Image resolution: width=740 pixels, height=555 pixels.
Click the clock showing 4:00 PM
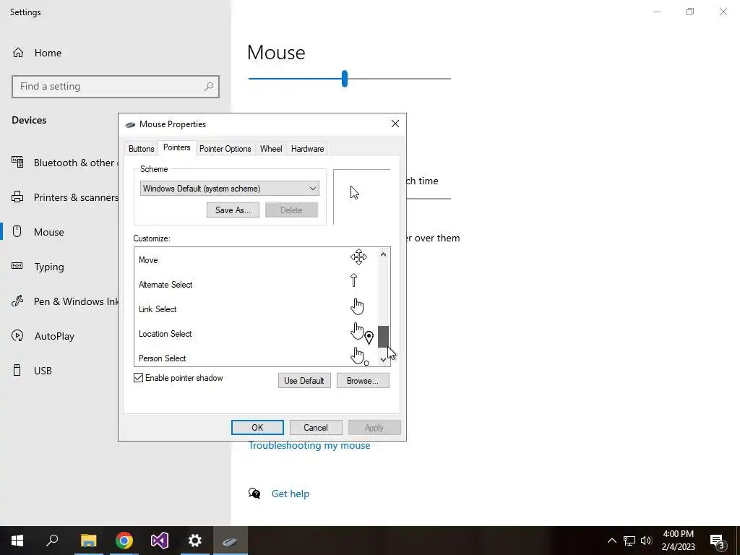click(x=678, y=534)
